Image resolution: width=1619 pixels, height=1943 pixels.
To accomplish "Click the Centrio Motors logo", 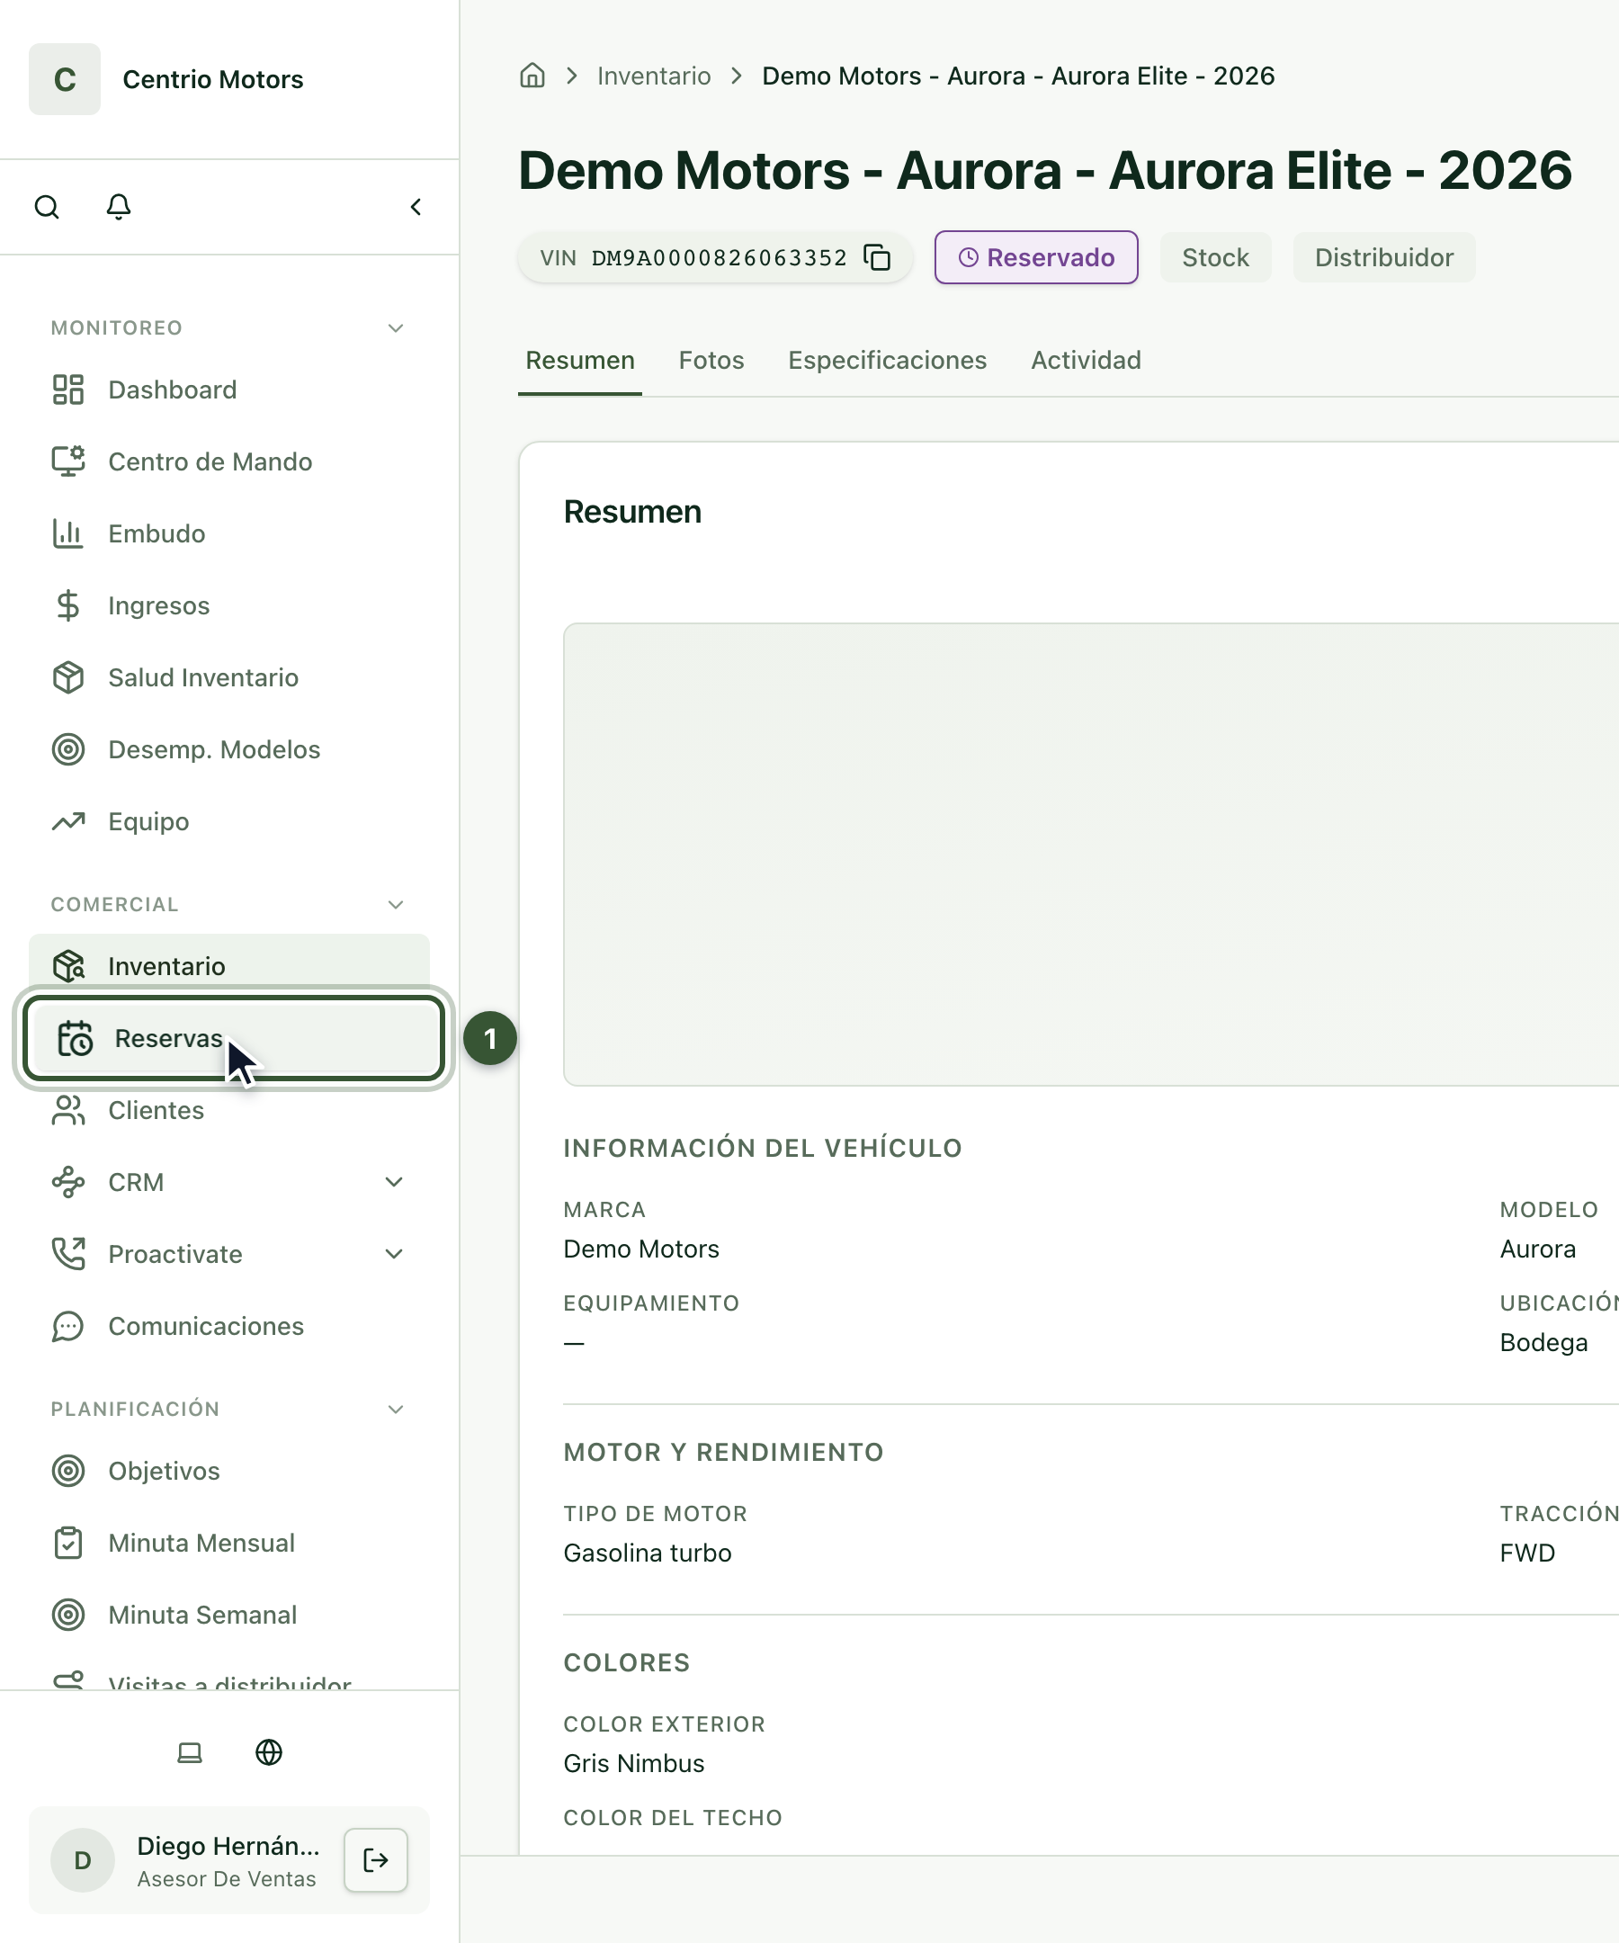I will pos(65,79).
